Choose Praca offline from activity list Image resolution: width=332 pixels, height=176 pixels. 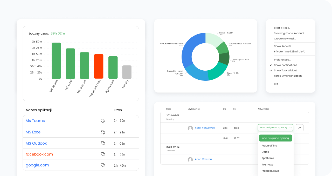coord(269,146)
